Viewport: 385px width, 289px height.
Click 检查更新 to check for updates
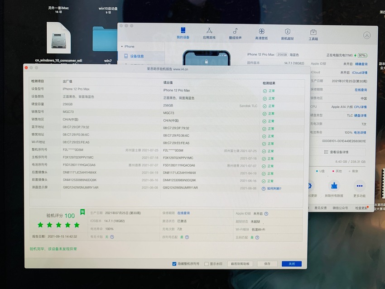click(x=361, y=208)
